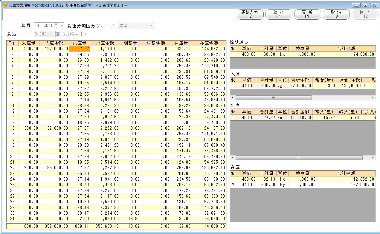Screen dimensions: 380x234
Task: Click the 食品コード field containing 01083
Action: pyautogui.click(x=45, y=34)
